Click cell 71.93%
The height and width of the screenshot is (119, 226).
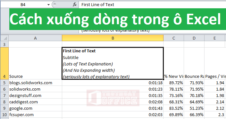coord(194,83)
